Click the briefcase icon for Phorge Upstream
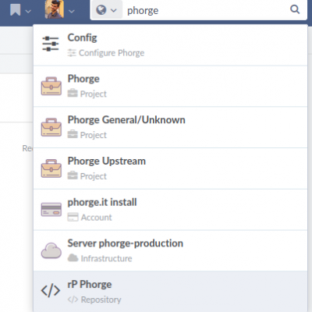This screenshot has width=312, height=312. (51, 168)
